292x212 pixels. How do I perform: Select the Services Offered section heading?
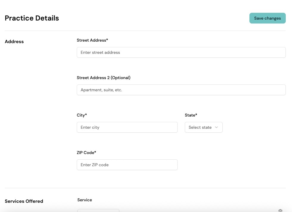coord(24,201)
